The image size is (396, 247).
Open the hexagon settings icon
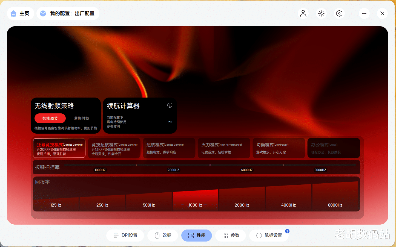(x=339, y=13)
